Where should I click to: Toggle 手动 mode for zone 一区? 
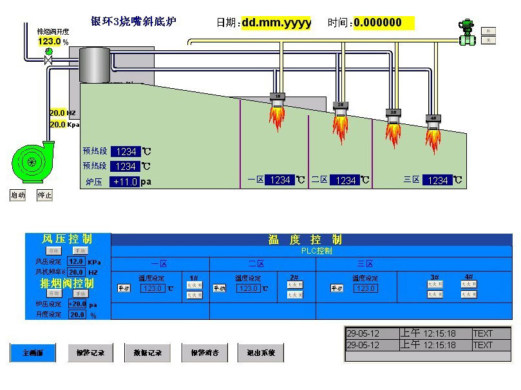(x=124, y=288)
